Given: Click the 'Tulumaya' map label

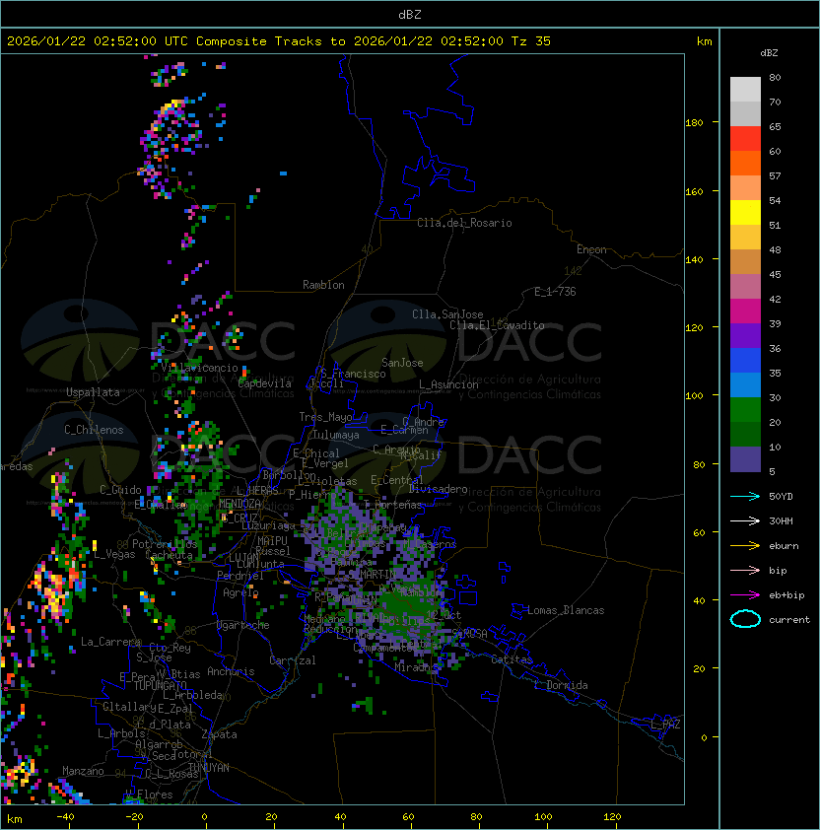Looking at the screenshot, I should coord(336,435).
